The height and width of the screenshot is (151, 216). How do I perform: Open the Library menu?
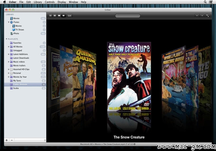pyautogui.click(x=38, y=2)
